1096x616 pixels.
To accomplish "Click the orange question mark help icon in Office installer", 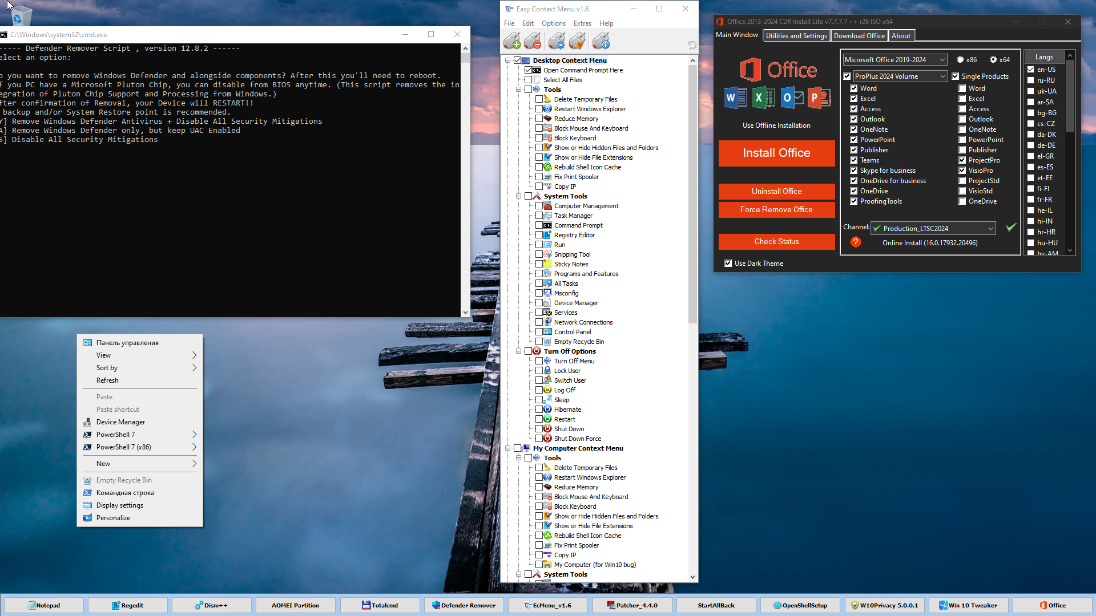I will [855, 242].
